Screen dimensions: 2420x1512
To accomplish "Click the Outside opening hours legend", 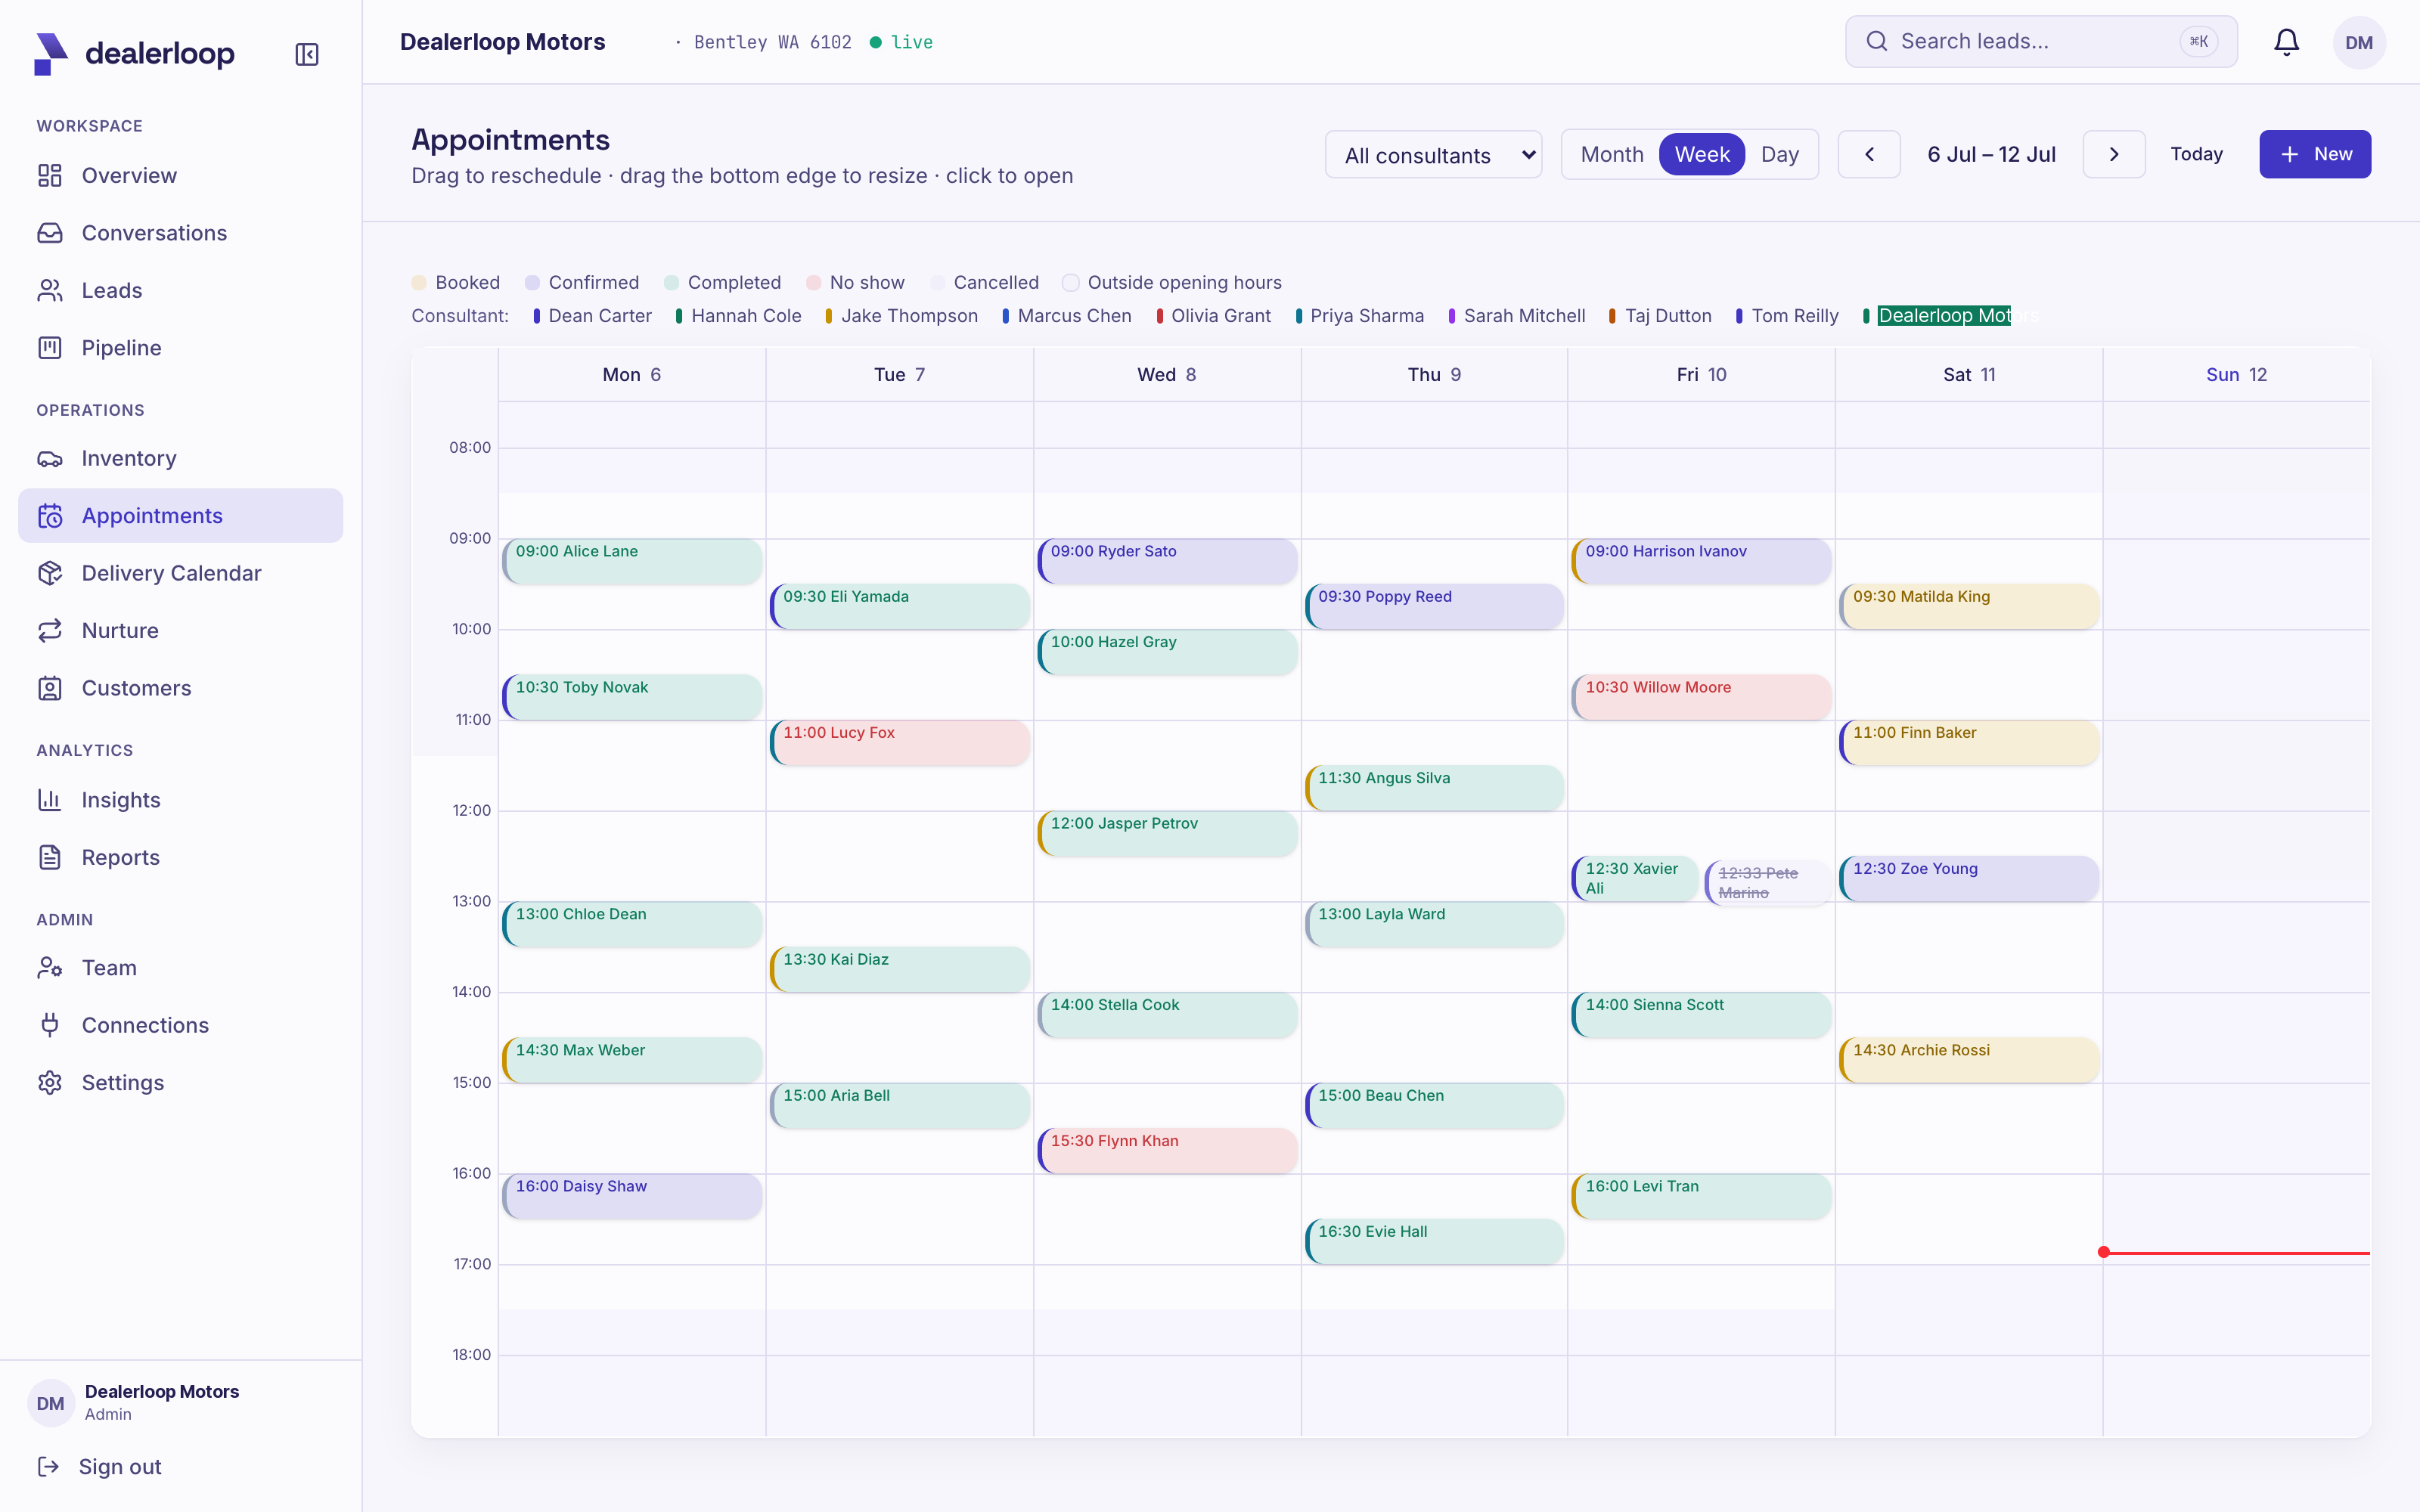I will (1171, 283).
